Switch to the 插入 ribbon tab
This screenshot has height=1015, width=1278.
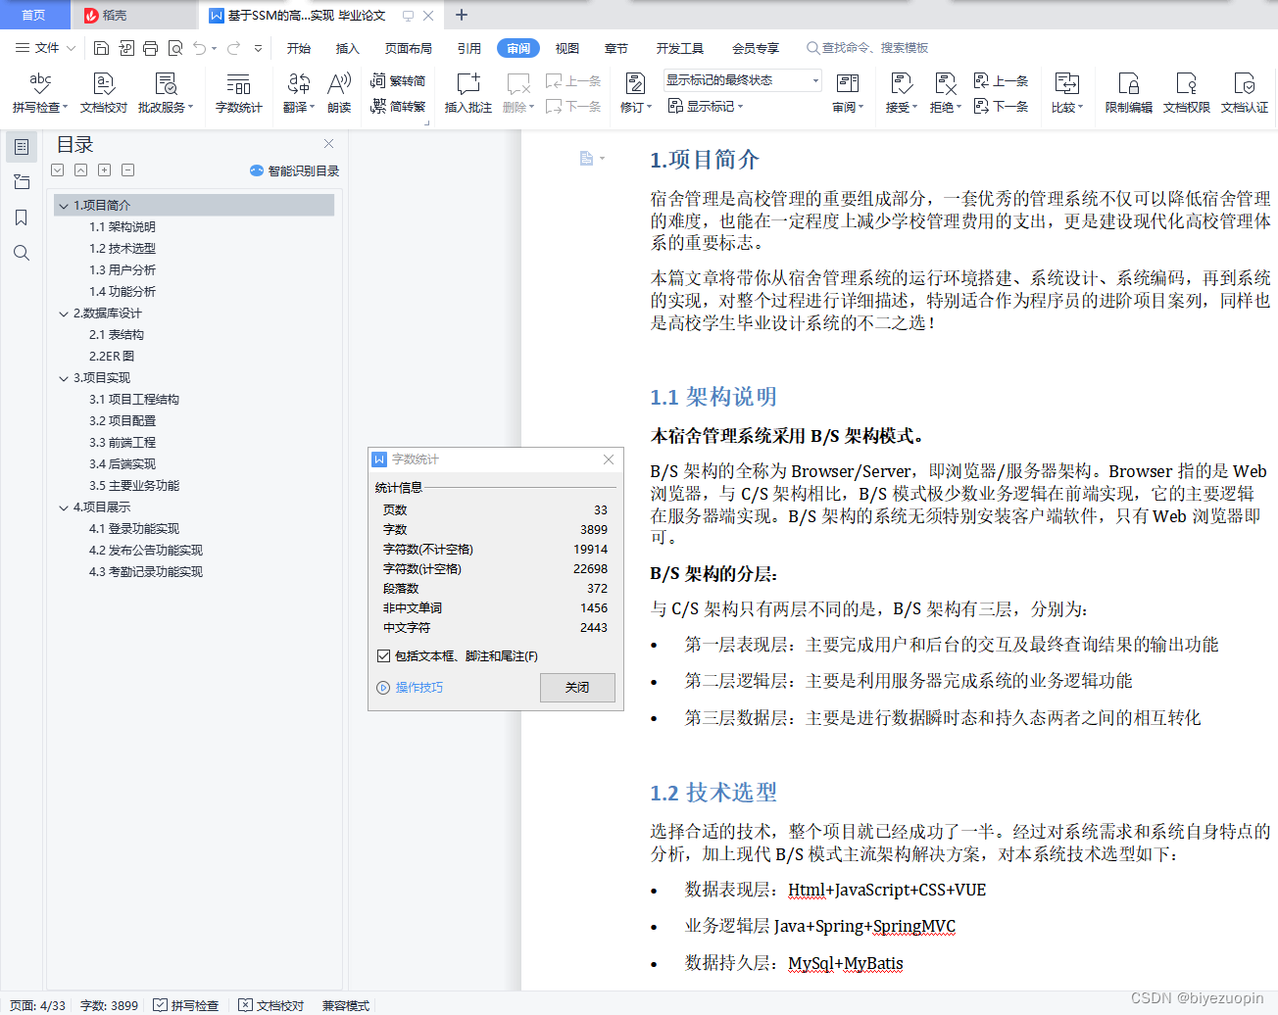coord(348,48)
